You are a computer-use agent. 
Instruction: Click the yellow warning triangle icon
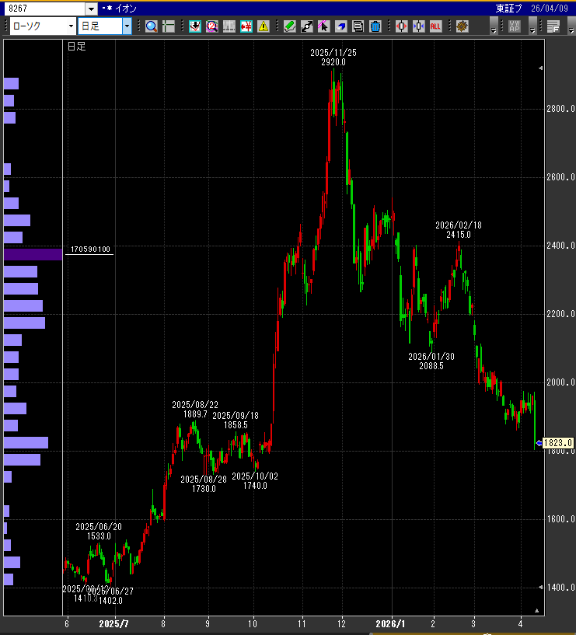[x=264, y=26]
